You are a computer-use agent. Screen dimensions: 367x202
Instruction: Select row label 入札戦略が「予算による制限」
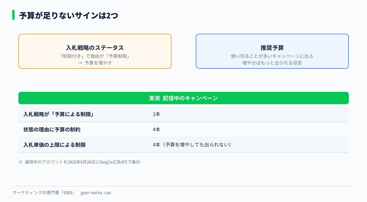[58, 114]
